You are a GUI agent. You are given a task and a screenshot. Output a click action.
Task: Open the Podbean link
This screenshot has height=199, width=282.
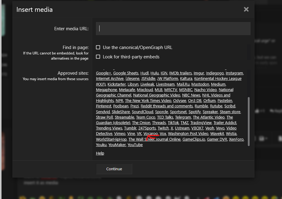tap(121, 106)
